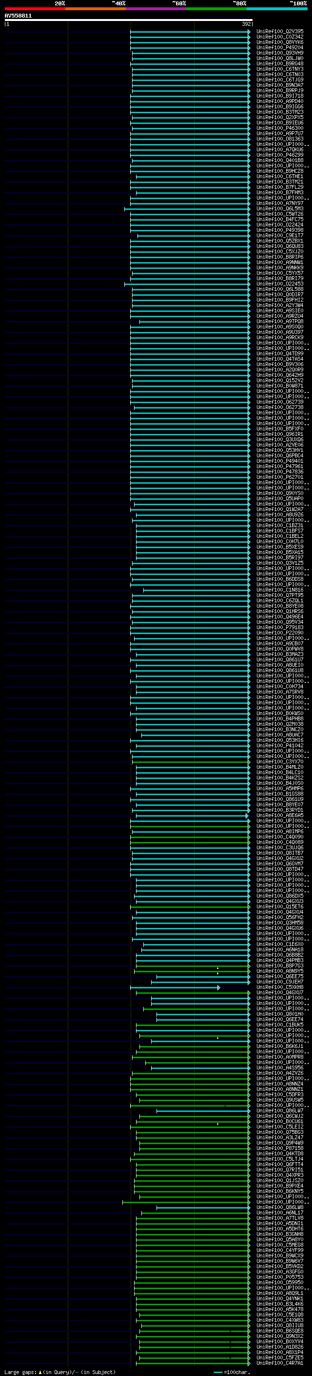Select hit label UniRef100_B7FHM3
312x1376 pixels.
click(x=279, y=192)
